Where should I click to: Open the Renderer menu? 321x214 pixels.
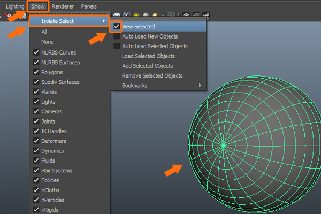click(64, 6)
